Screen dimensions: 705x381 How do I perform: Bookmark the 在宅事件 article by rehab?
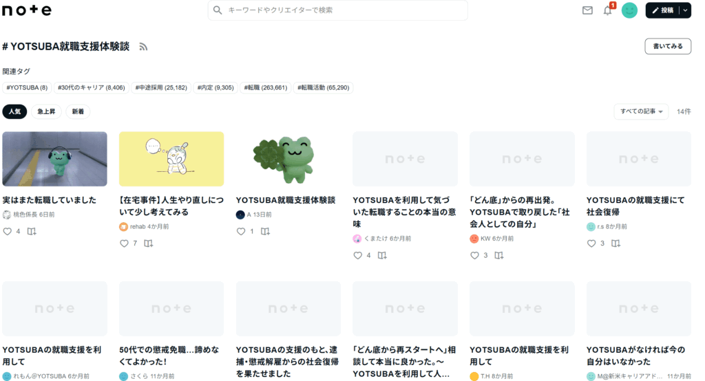149,243
